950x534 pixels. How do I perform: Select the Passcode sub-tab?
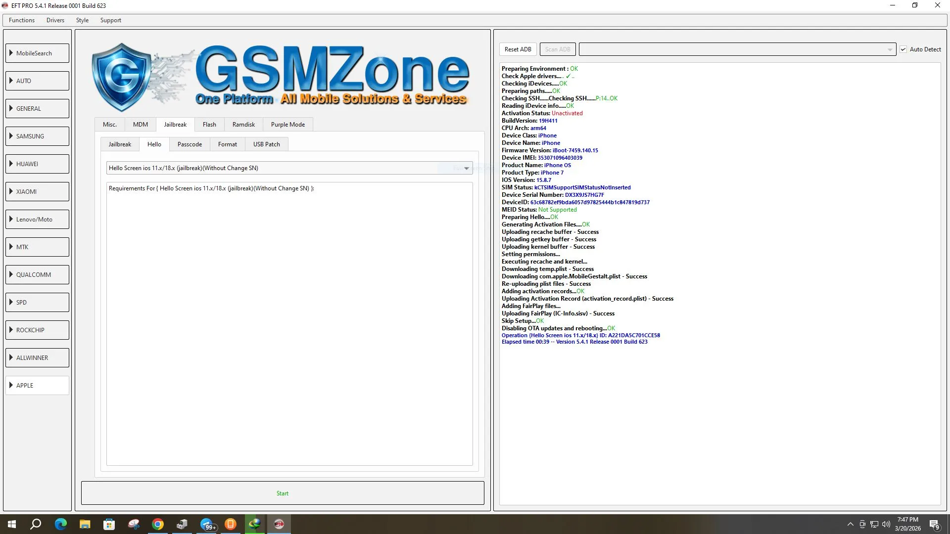190,144
